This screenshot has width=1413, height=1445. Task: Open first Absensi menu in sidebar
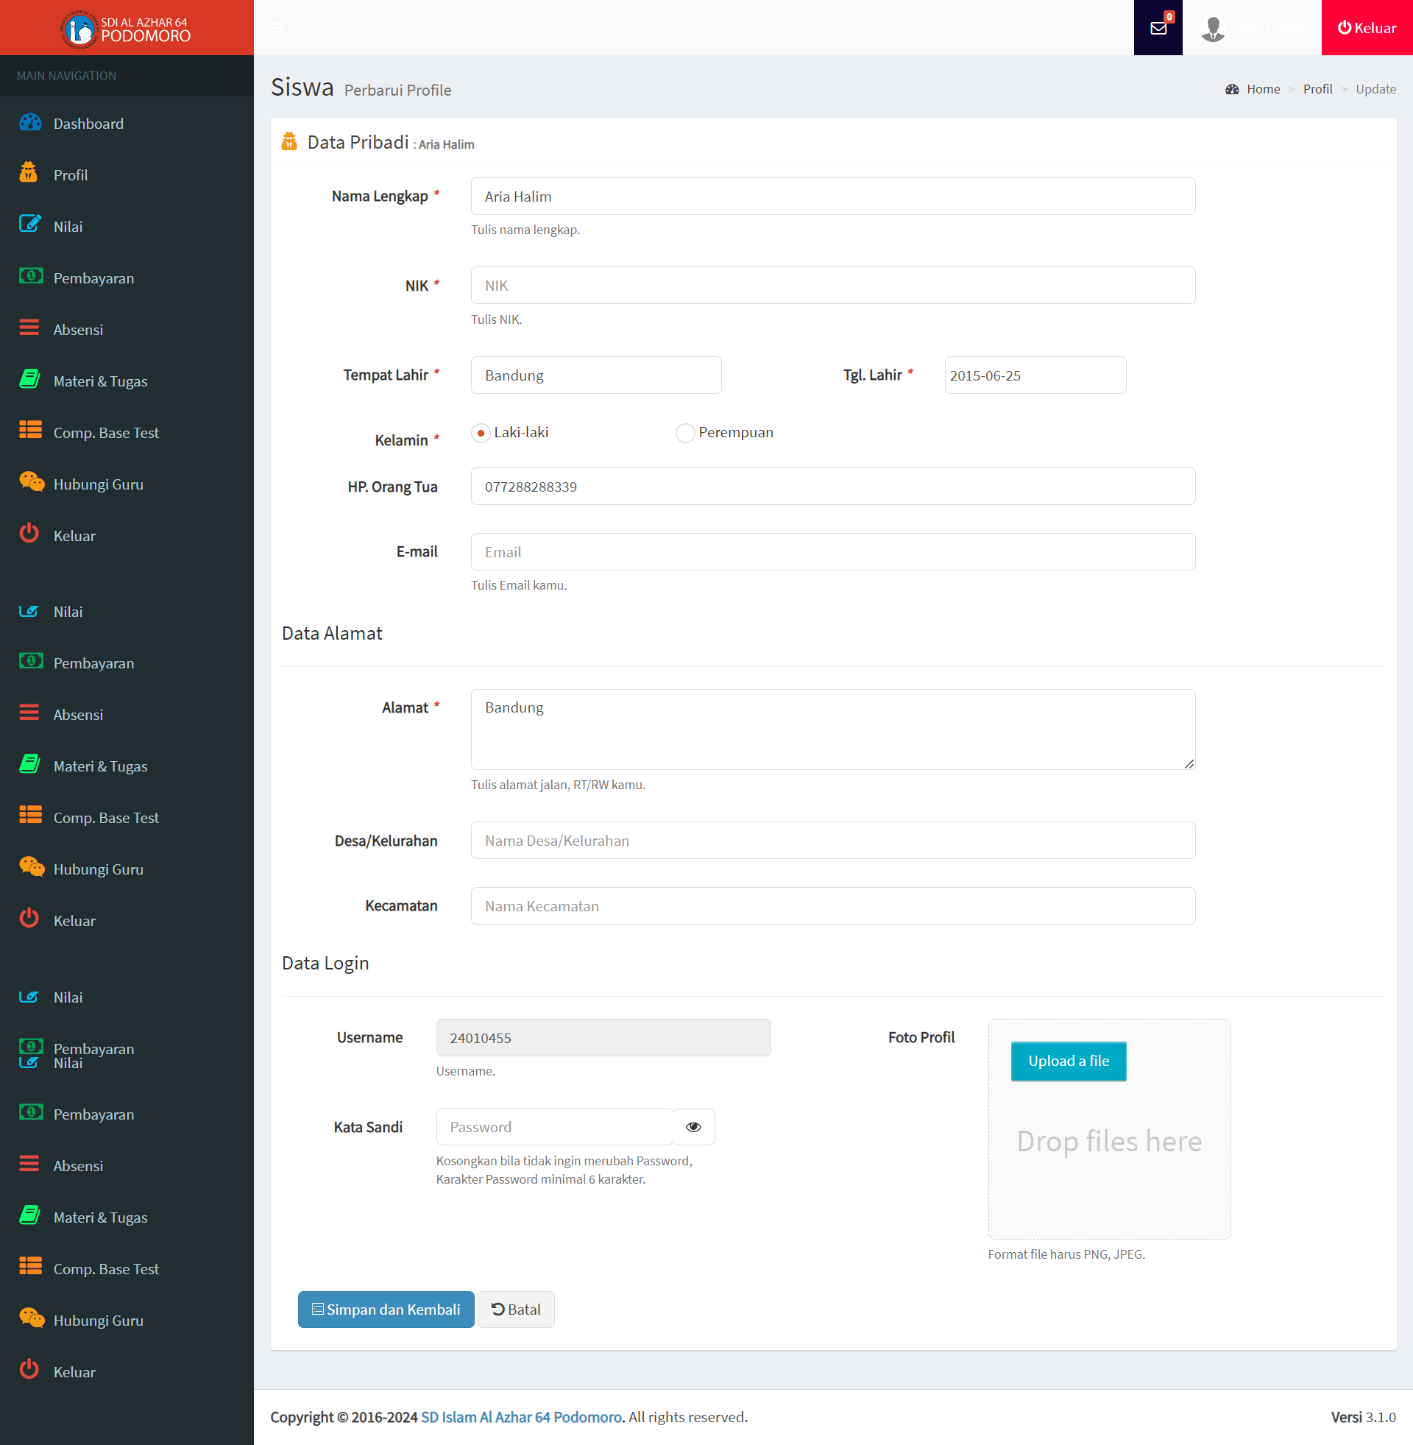[78, 330]
